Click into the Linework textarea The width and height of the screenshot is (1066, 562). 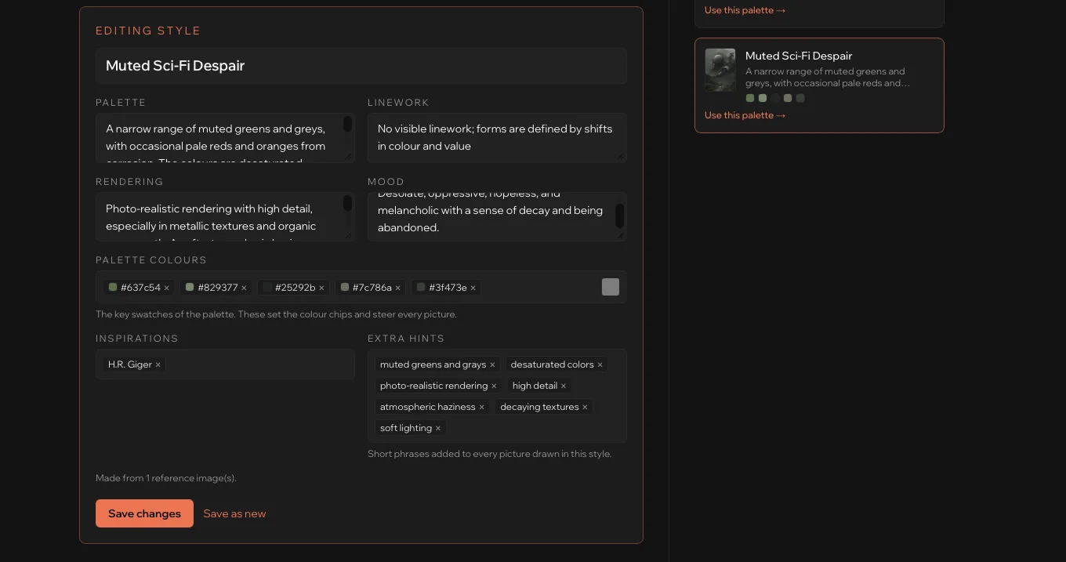(497, 138)
